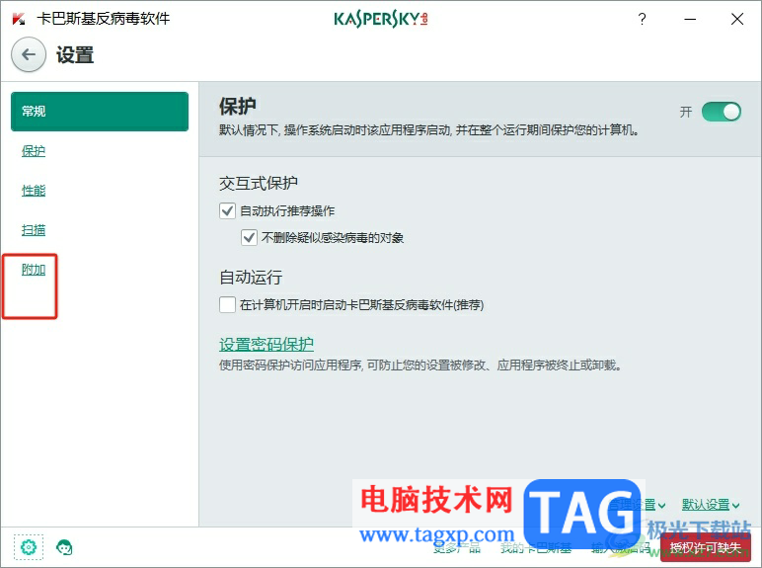Open the 性能 settings section
This screenshot has width=762, height=568.
pos(34,191)
